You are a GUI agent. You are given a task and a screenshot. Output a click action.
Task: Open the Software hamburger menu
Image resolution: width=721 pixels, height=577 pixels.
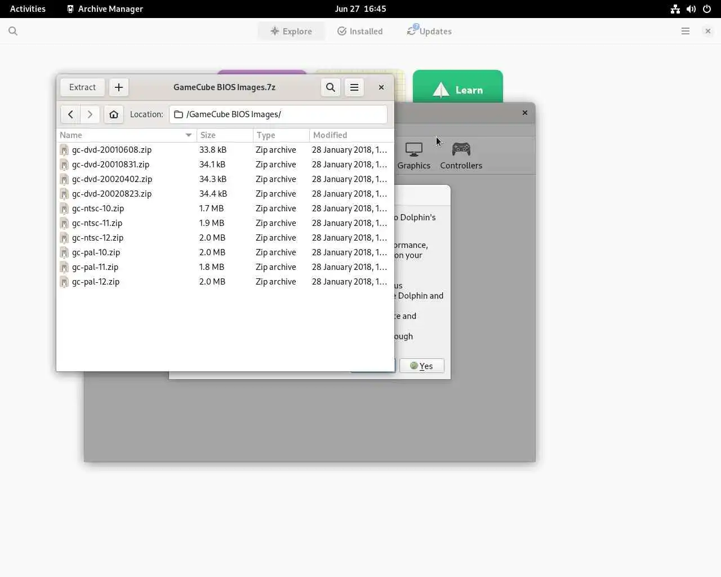click(686, 32)
